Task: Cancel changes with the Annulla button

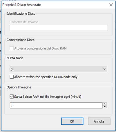Action: (x=99, y=121)
